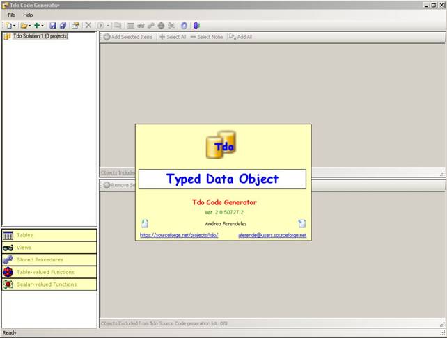
Task: Click the glasses Views toolbar icon
Action: coord(141,26)
